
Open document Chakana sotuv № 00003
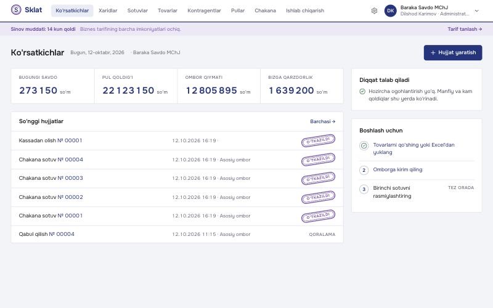(x=177, y=178)
